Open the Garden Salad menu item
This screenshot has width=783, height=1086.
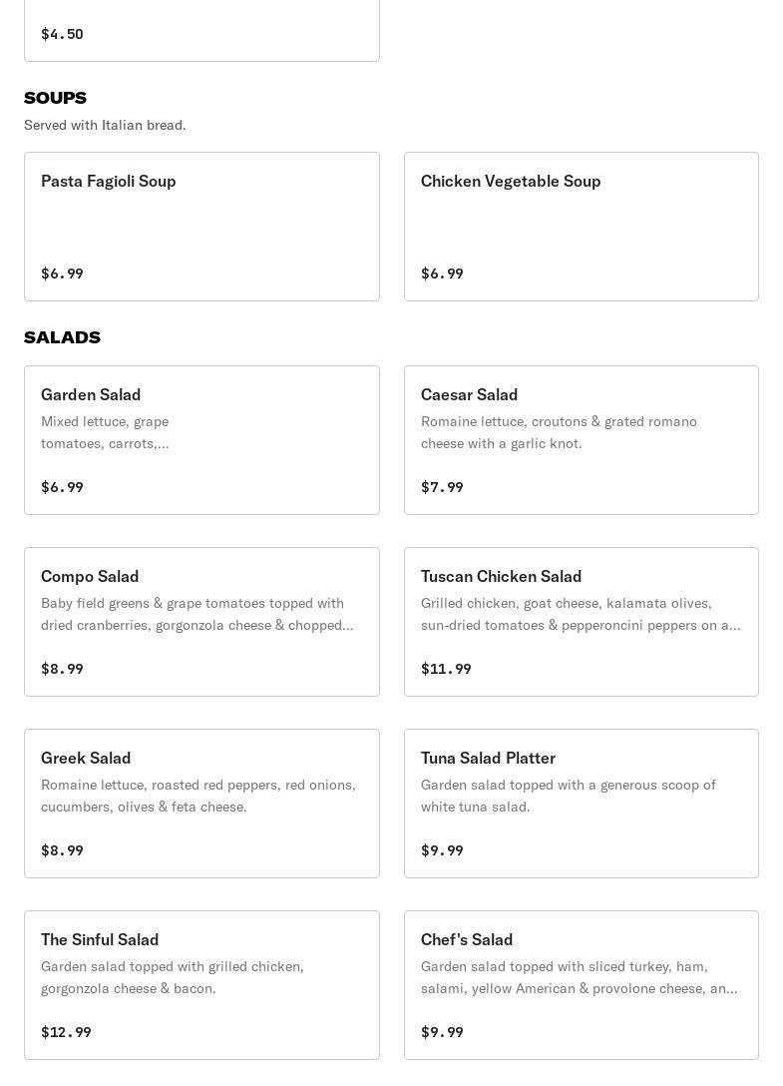(x=201, y=440)
